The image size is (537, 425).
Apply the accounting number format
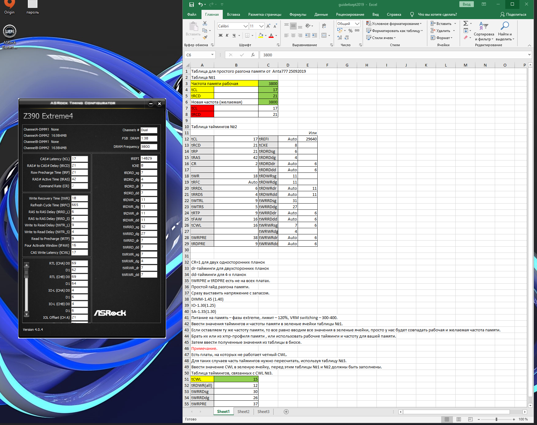(x=340, y=30)
